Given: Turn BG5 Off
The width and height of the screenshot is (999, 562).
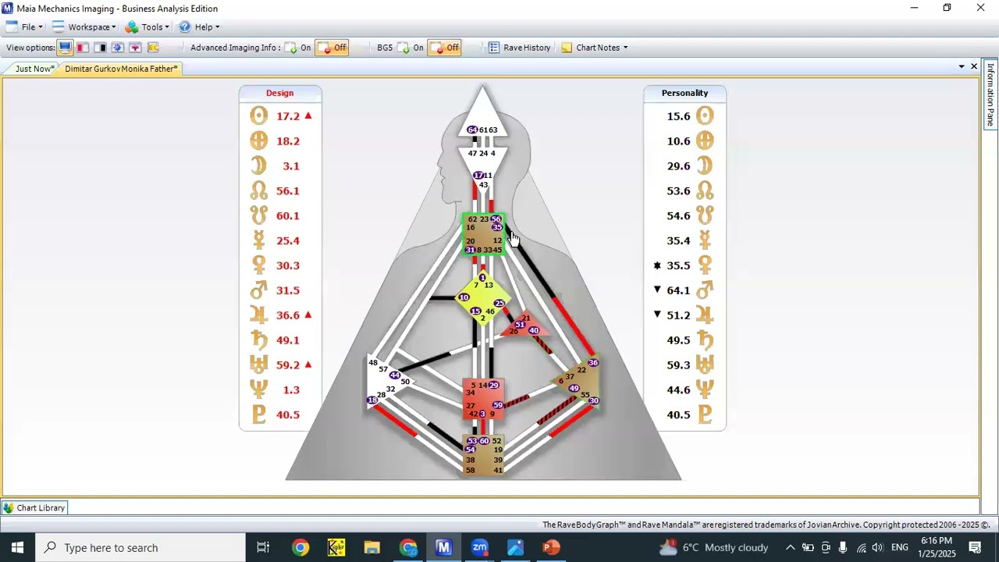Looking at the screenshot, I should pos(444,48).
